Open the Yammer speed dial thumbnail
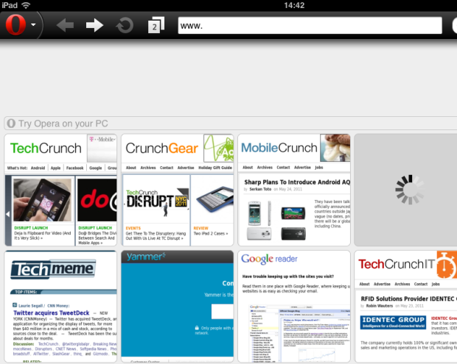Viewport: 457px width, 364px height. point(177,307)
